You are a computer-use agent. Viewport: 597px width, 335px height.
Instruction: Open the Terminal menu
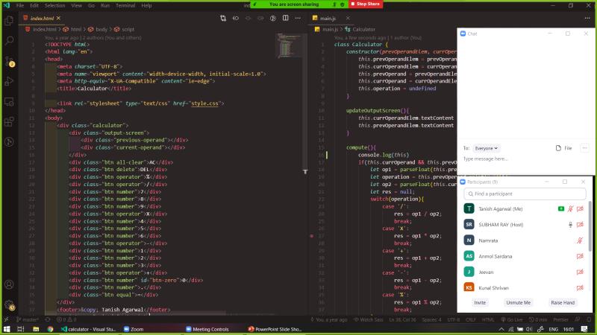click(x=125, y=5)
